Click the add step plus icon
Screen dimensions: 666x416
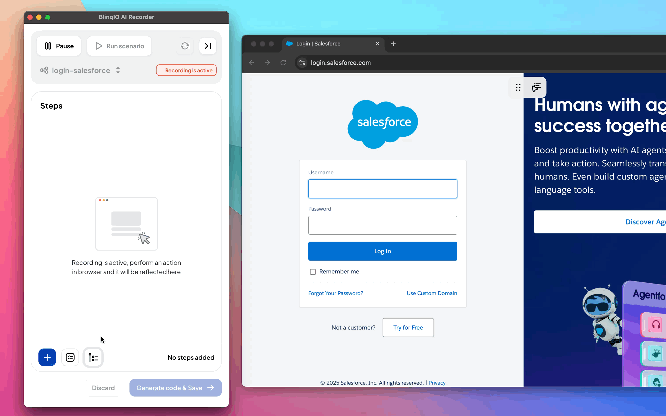47,357
